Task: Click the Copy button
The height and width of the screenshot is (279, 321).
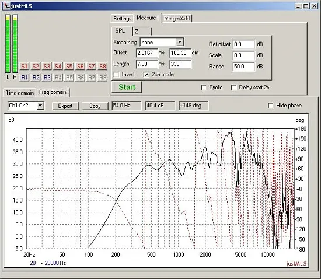Action: tap(95, 106)
